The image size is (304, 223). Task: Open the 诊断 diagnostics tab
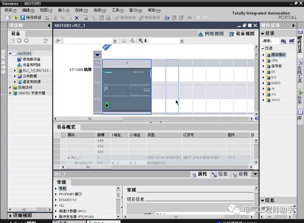tap(240, 174)
